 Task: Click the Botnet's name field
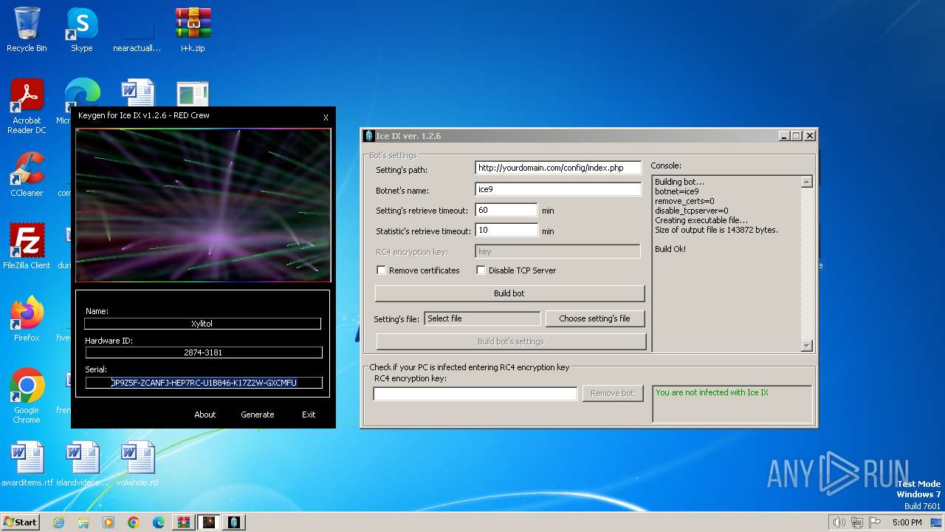click(558, 190)
